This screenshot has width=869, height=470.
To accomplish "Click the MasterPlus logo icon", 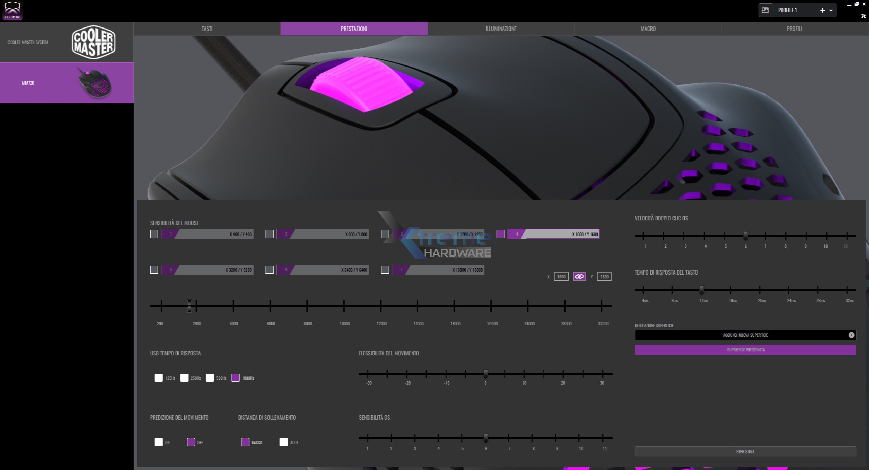I will pos(13,10).
